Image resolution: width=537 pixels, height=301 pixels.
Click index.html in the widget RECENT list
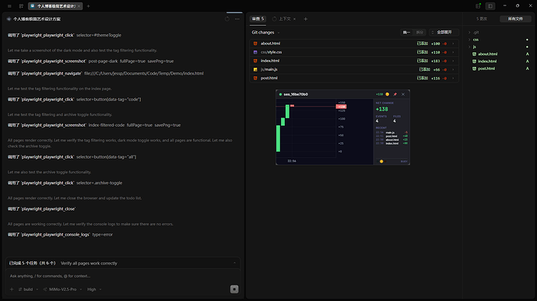click(391, 143)
